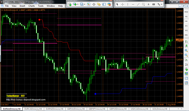
Task: Expand the arrows tool dropdown
Action: 162,5
